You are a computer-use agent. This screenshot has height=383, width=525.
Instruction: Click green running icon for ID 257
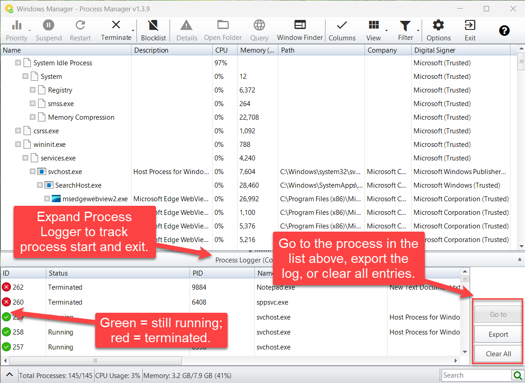(6, 347)
